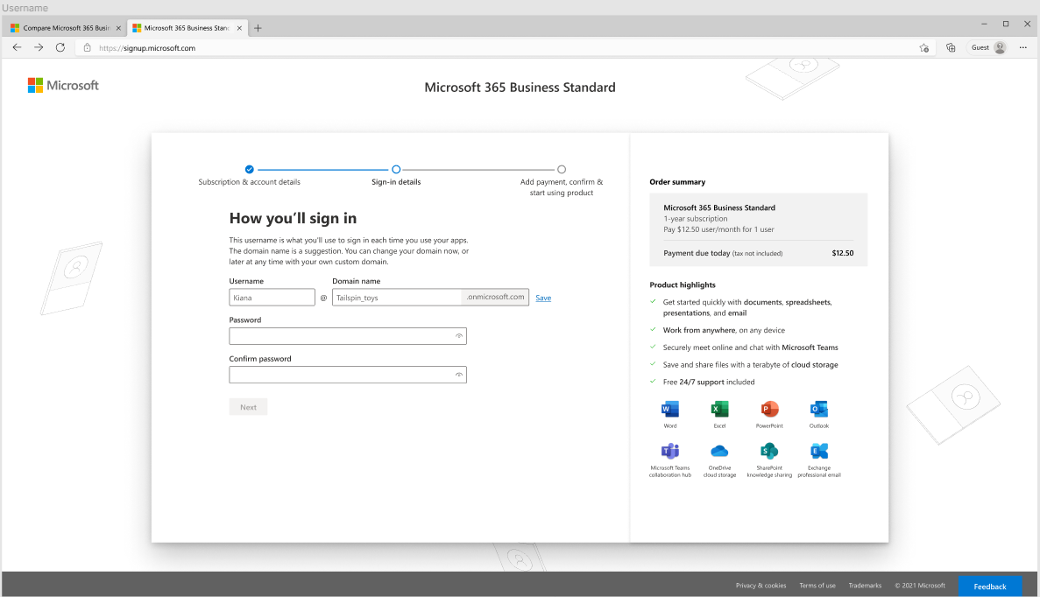The height and width of the screenshot is (597, 1040).
Task: Click the 'Order summary' heading
Action: tap(677, 182)
